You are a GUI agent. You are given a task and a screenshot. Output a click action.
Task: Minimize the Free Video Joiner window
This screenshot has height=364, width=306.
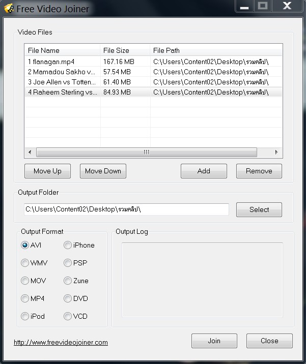[x=244, y=6]
